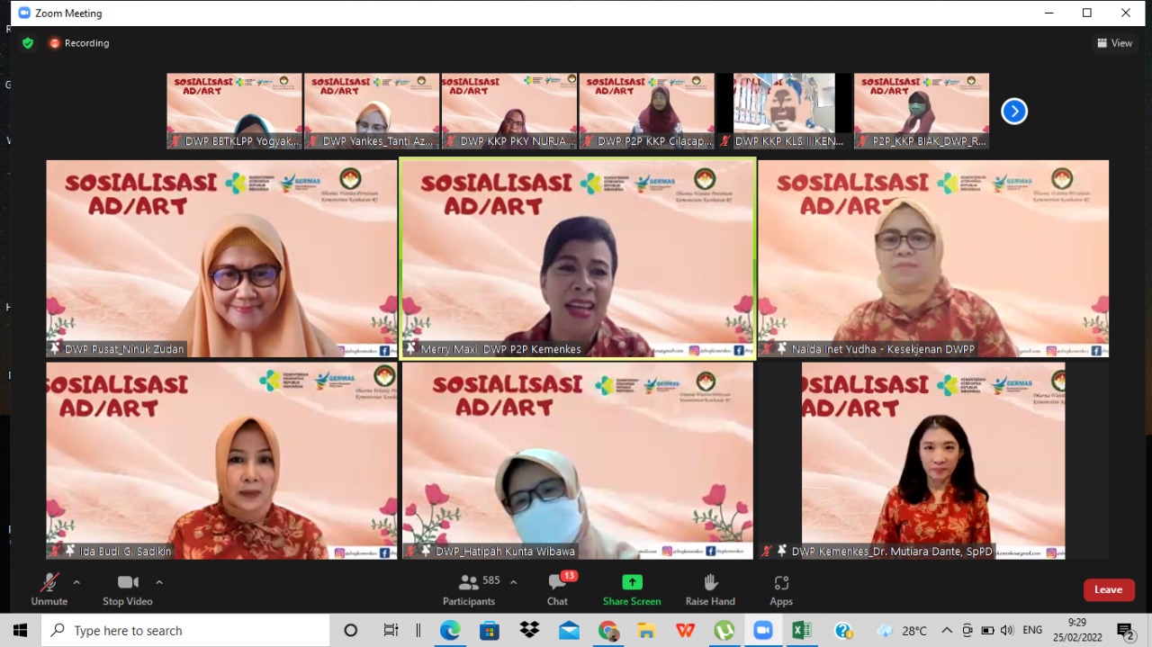
Task: Open video options arrow beside Stop Video
Action: (159, 582)
